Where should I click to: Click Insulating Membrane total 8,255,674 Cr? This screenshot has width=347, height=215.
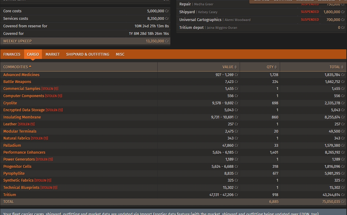point(335,117)
